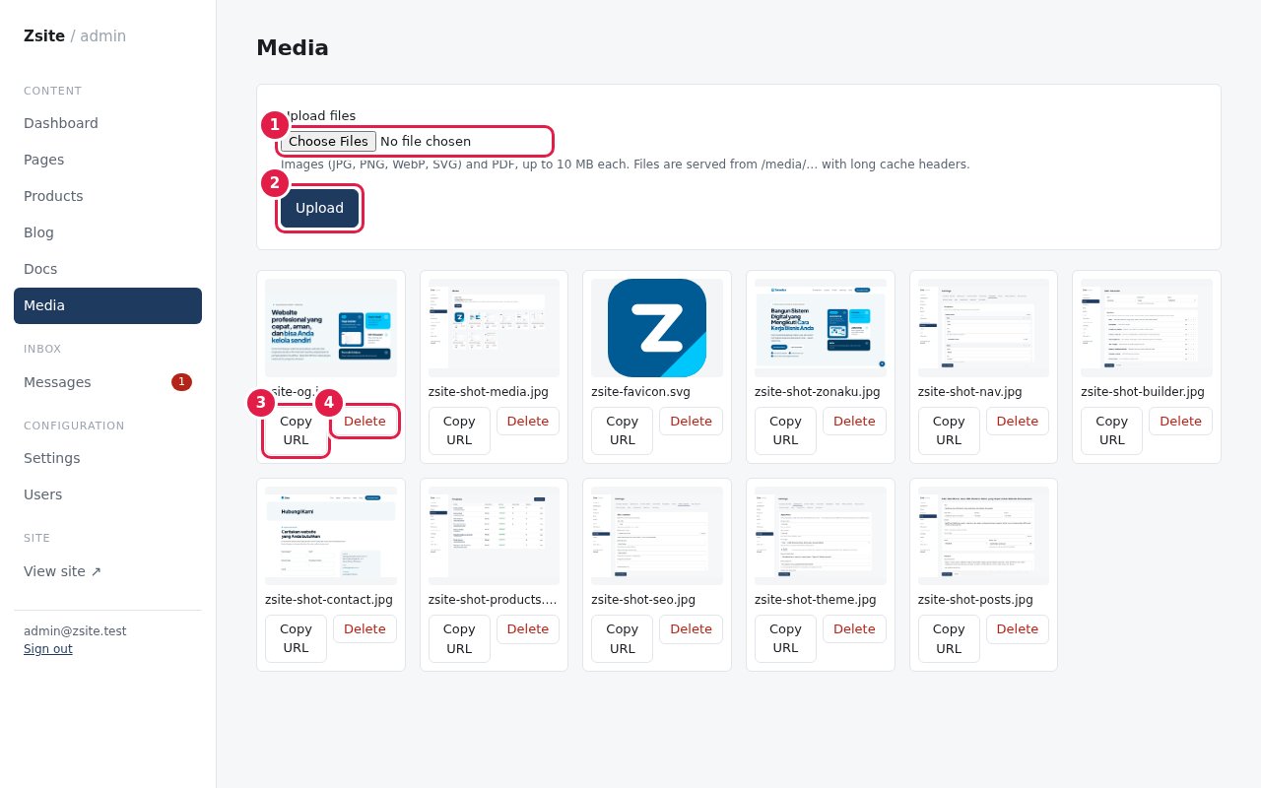Select the zsite-shot-seo.jpg thumbnail

657,536
